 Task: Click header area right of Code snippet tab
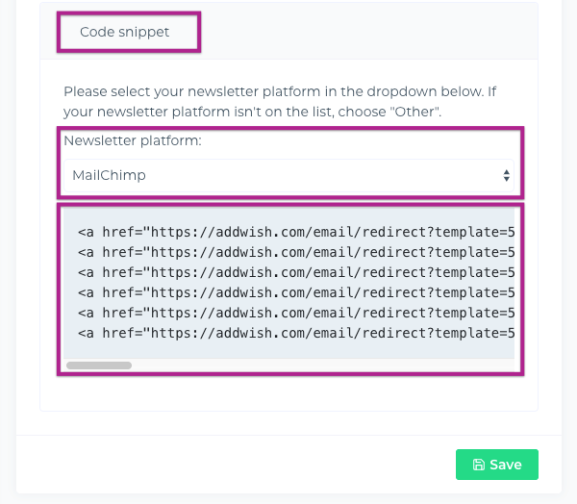pos(365,32)
